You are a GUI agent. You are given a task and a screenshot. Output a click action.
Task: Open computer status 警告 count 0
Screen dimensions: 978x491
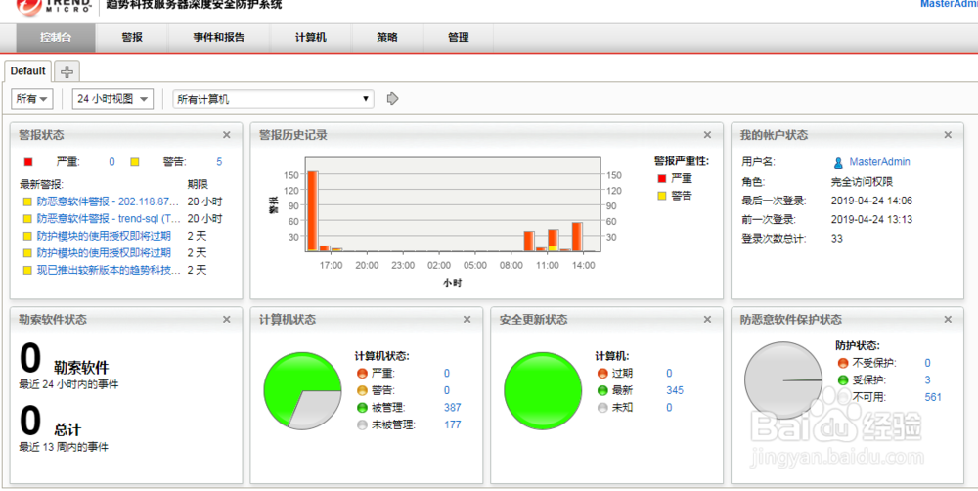point(447,390)
